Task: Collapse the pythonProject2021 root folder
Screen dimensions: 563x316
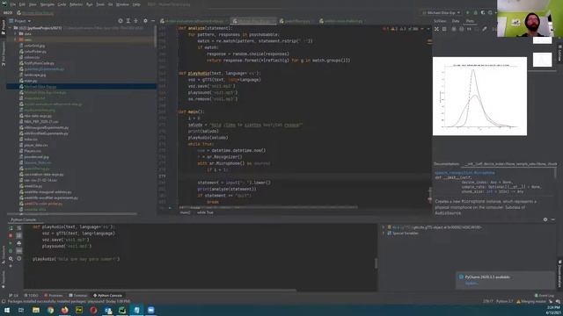Action: (x=11, y=27)
